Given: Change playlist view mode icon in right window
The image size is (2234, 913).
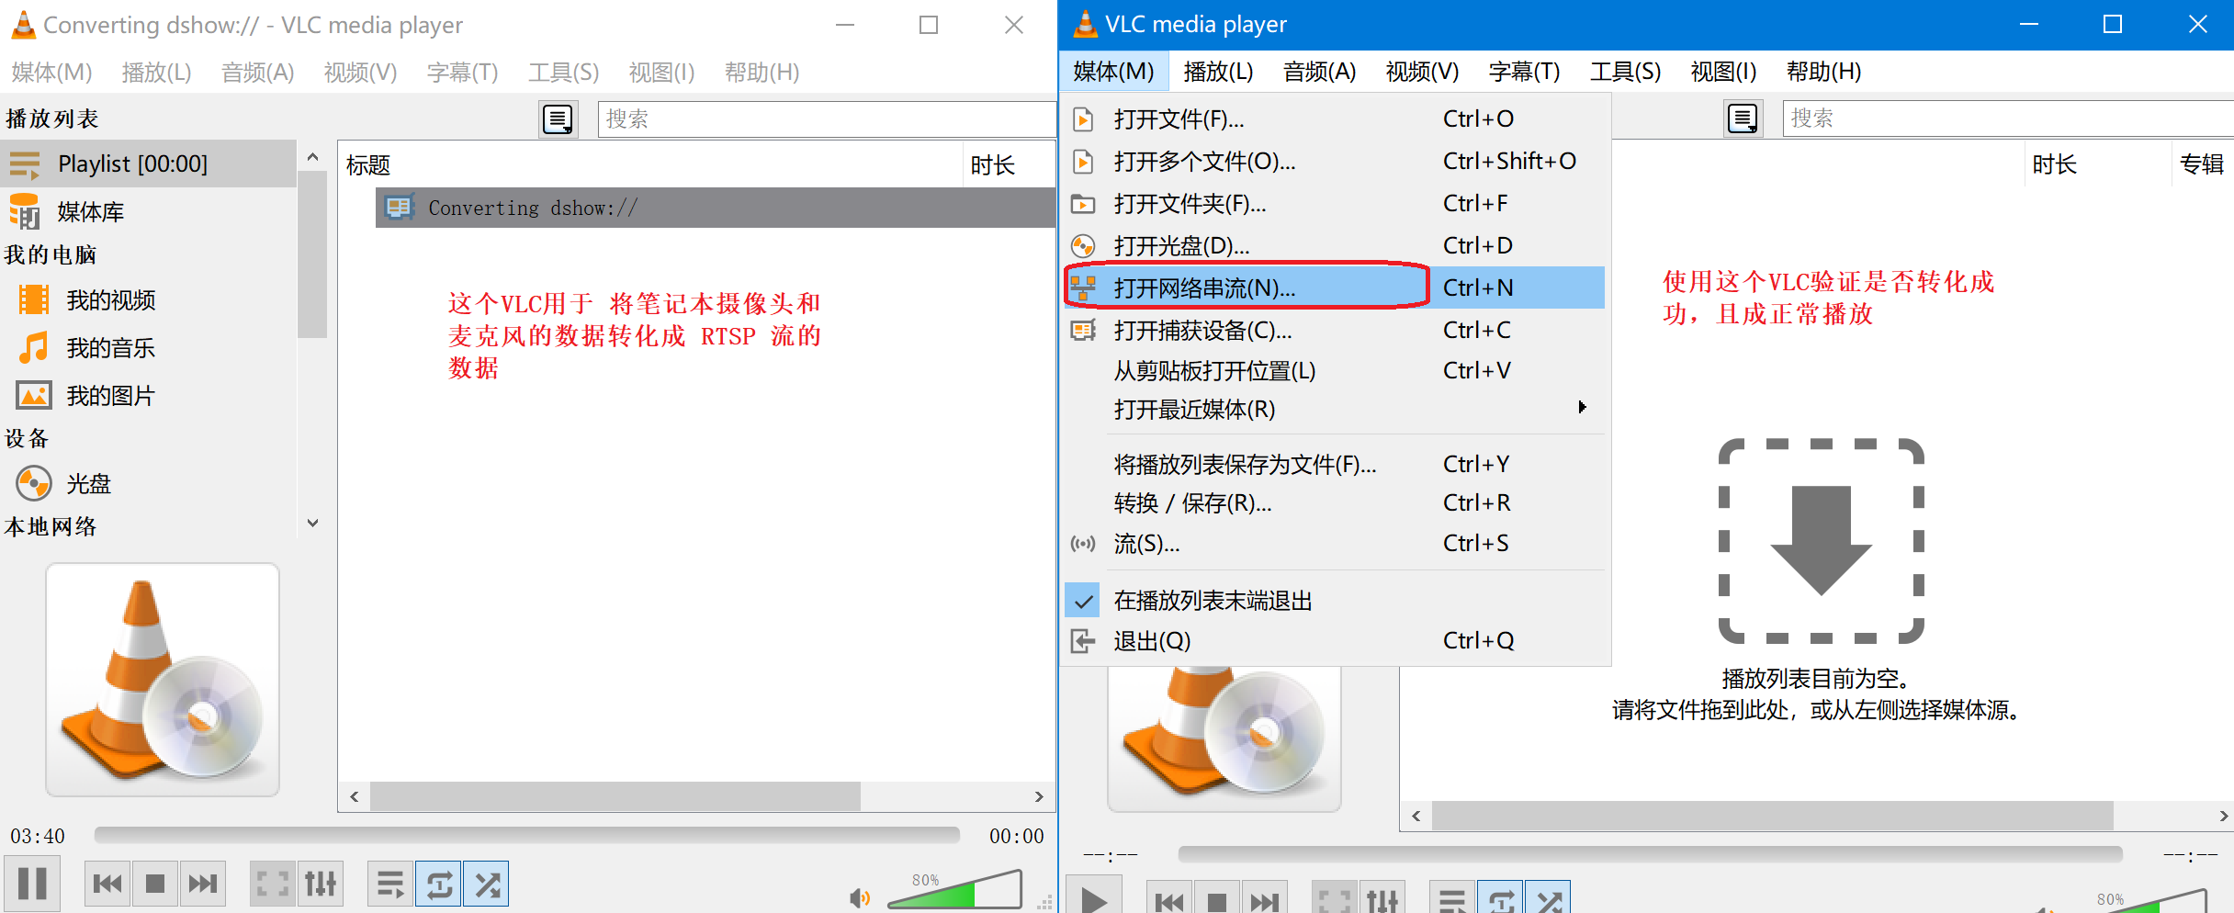Looking at the screenshot, I should 1743,118.
